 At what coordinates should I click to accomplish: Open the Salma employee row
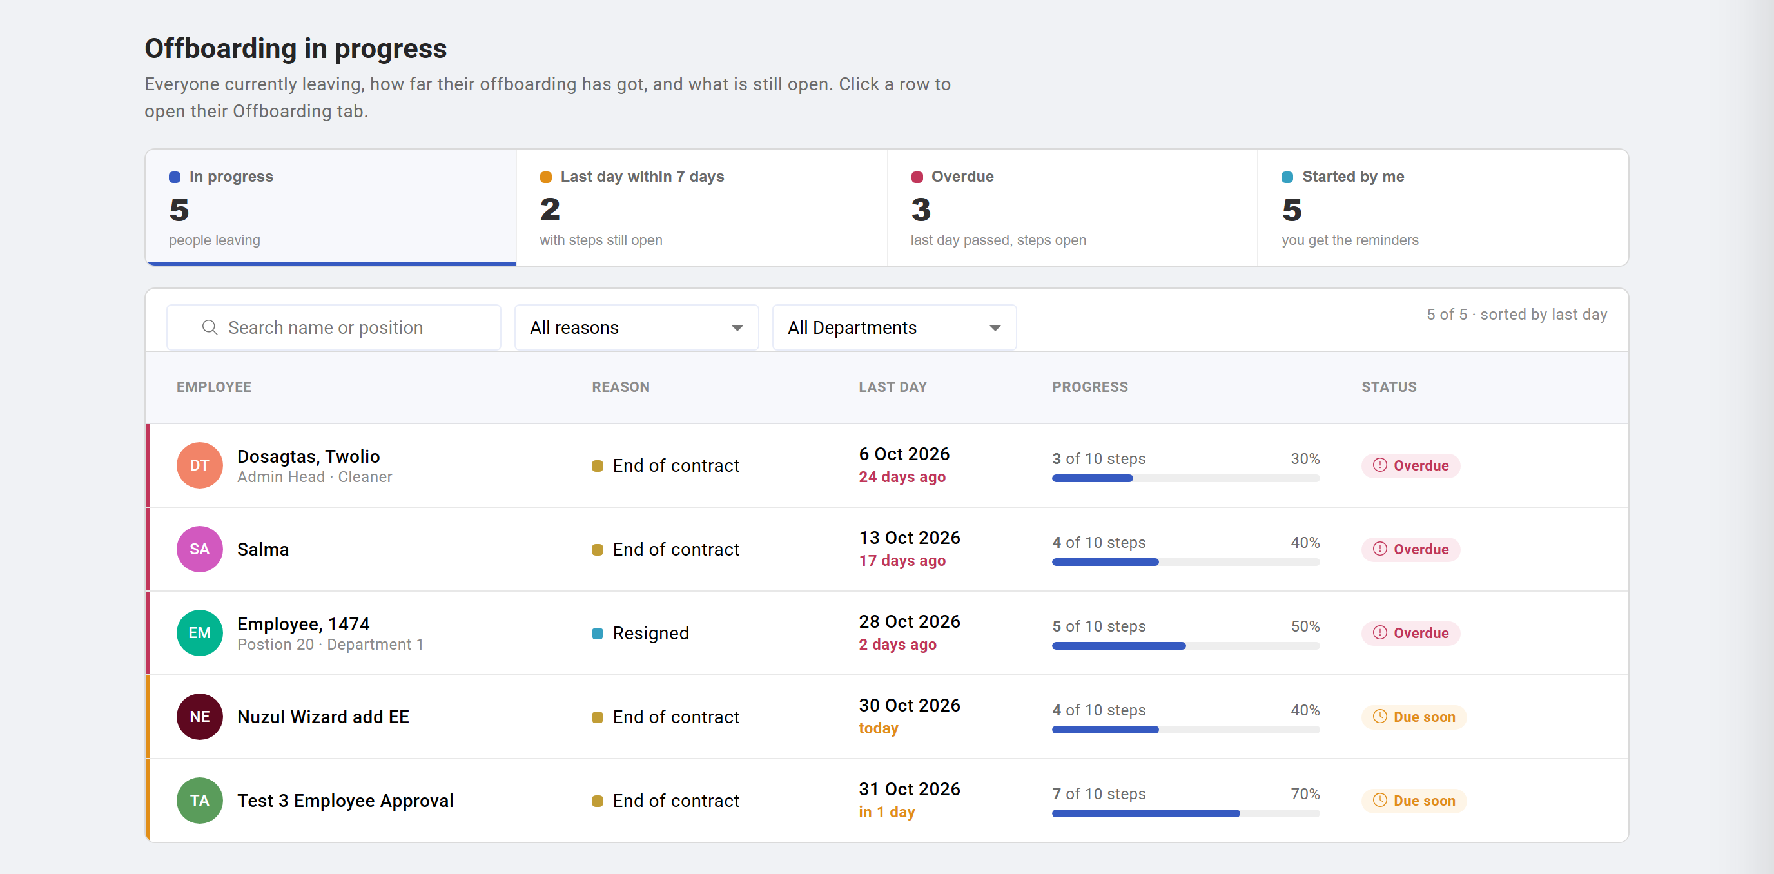click(887, 550)
